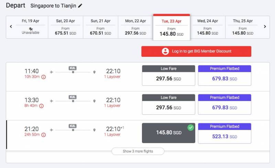Click info icon beside 10h 30m duration
Image resolution: width=275 pixels, height=168 pixels.
[44, 77]
